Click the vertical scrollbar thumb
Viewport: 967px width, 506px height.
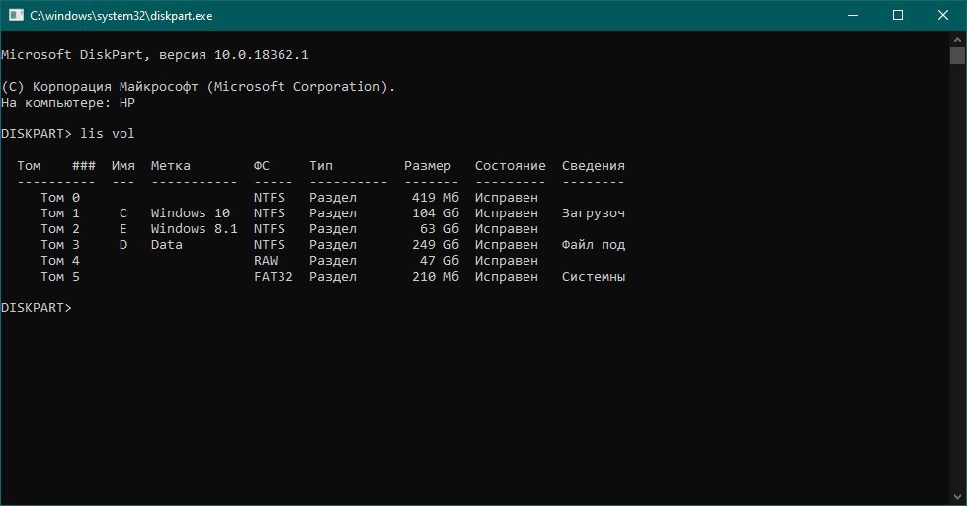click(x=958, y=55)
